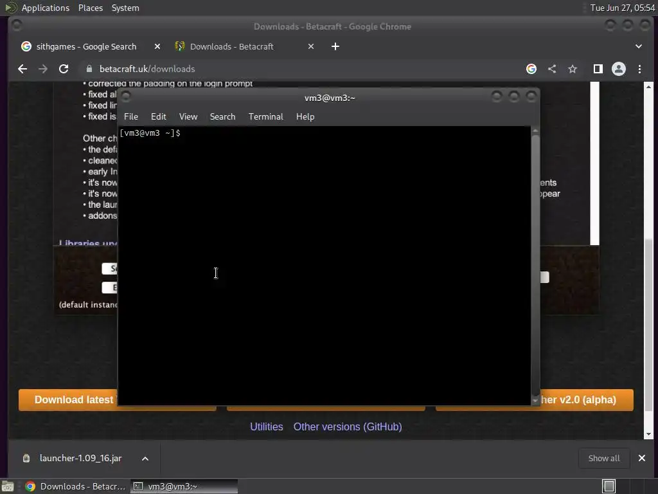The width and height of the screenshot is (658, 494).
Task: Open Applications menu in top panel
Action: tap(46, 8)
